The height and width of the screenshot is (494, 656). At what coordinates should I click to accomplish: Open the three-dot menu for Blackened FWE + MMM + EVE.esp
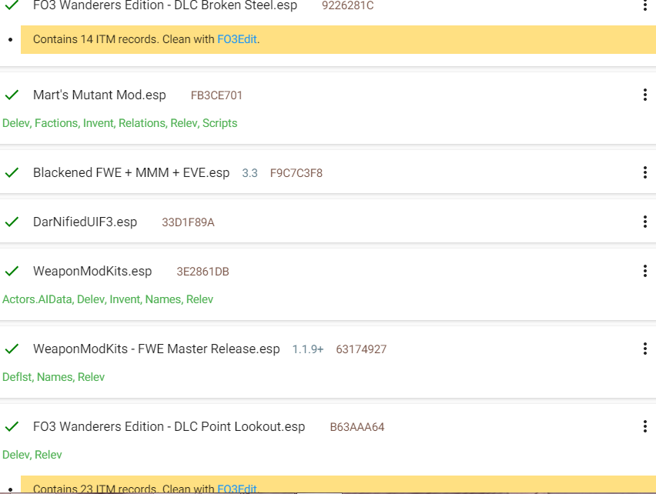coord(644,172)
